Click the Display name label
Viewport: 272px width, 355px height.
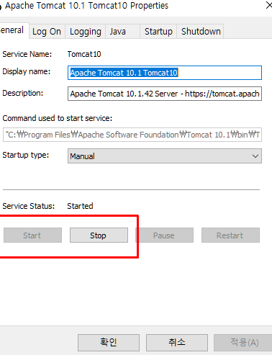coord(27,71)
